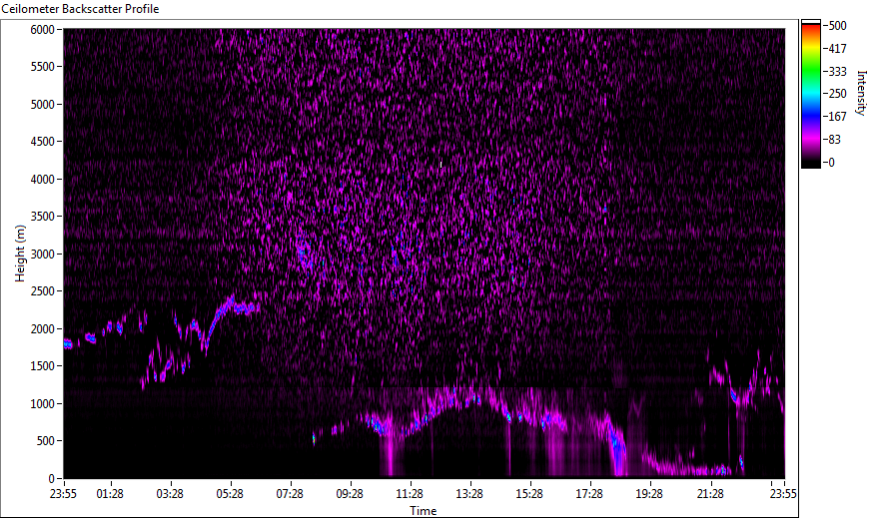Click the 11:28 time axis label
Screen dimensions: 871x518
410,494
